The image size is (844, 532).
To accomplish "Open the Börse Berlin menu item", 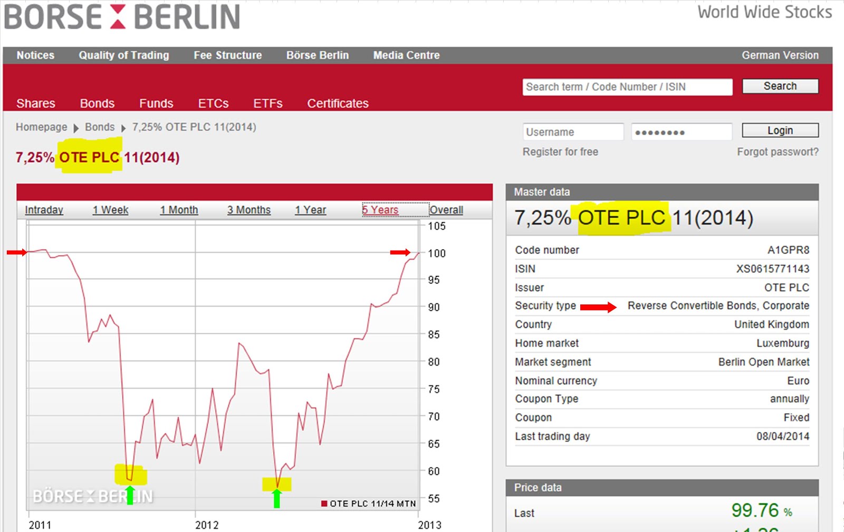I will (318, 55).
